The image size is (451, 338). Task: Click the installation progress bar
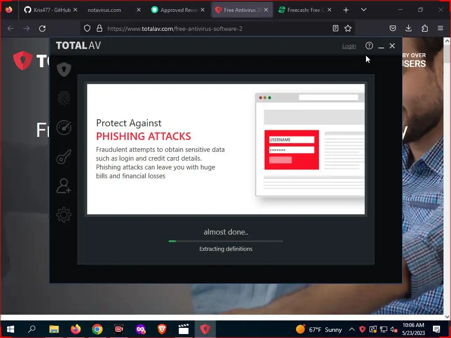226,241
